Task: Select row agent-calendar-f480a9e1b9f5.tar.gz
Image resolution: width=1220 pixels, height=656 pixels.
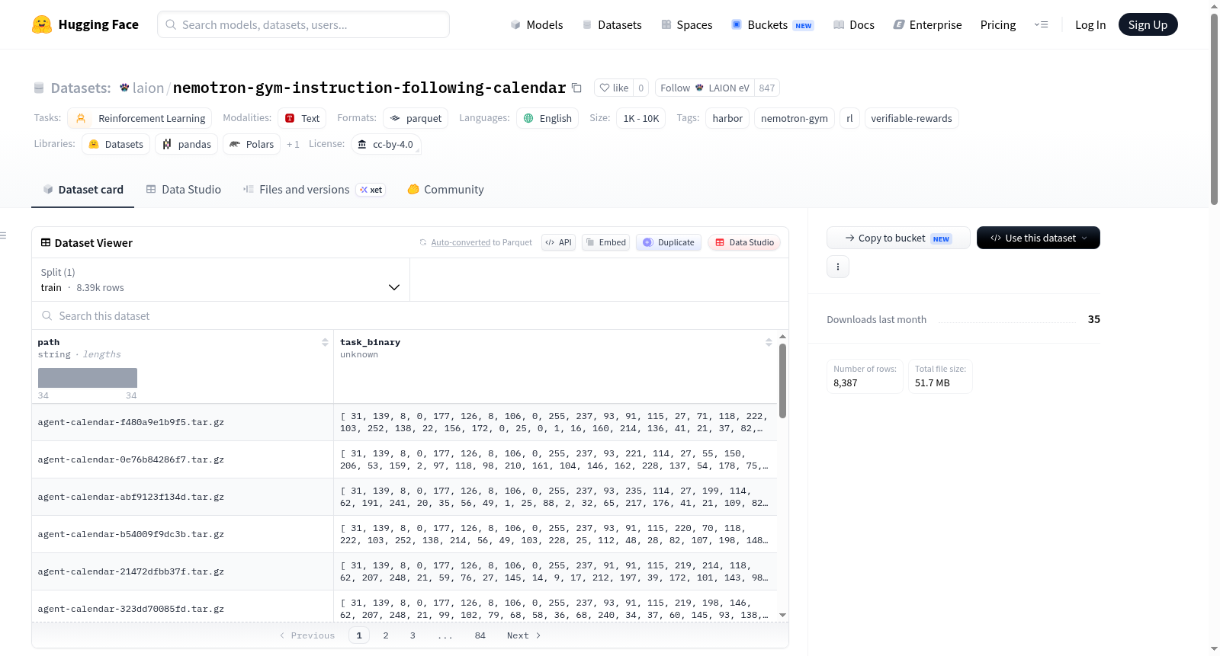Action: tap(404, 422)
